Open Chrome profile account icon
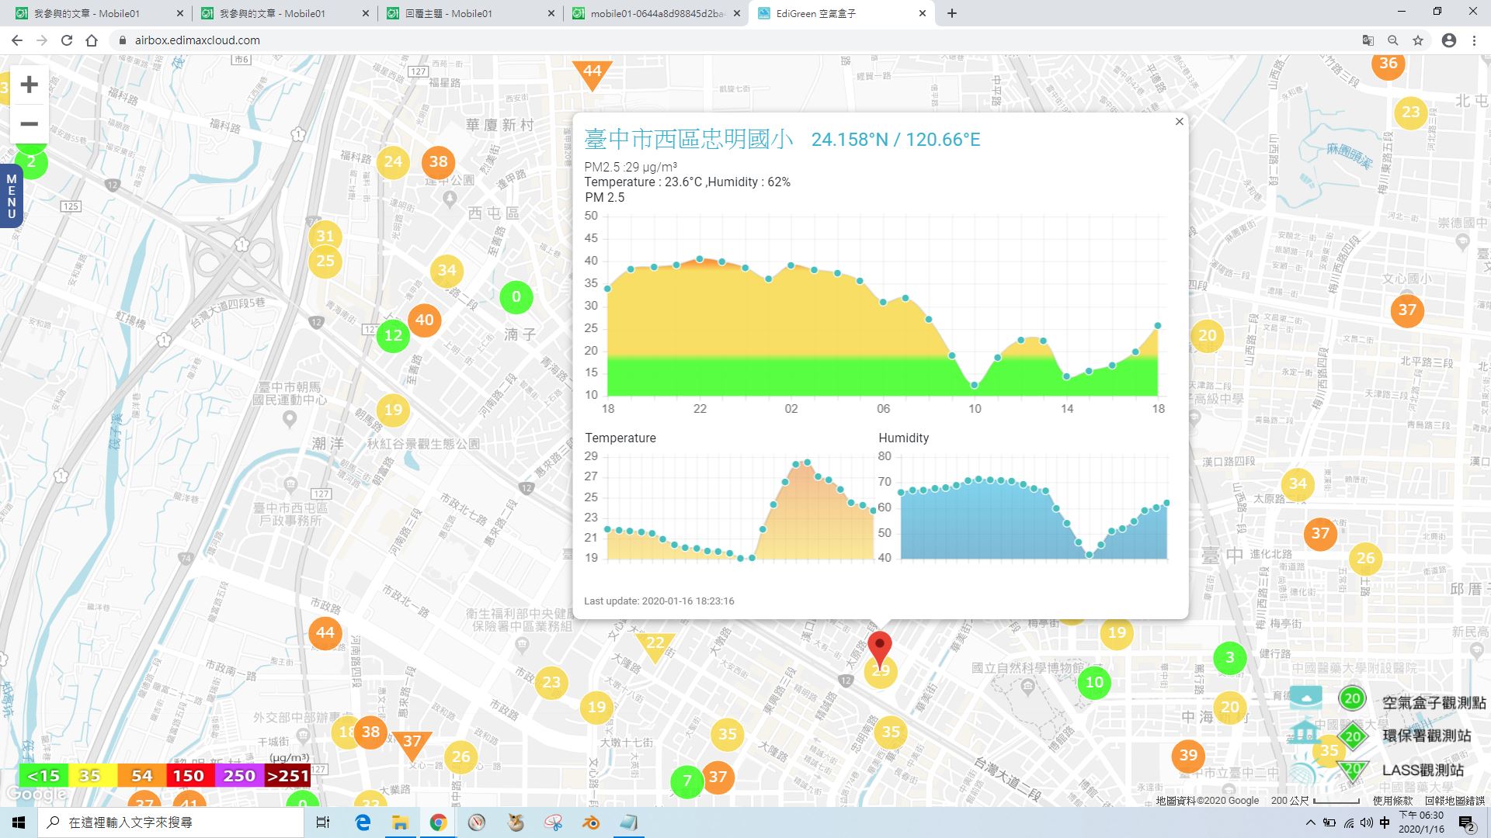 tap(1449, 40)
